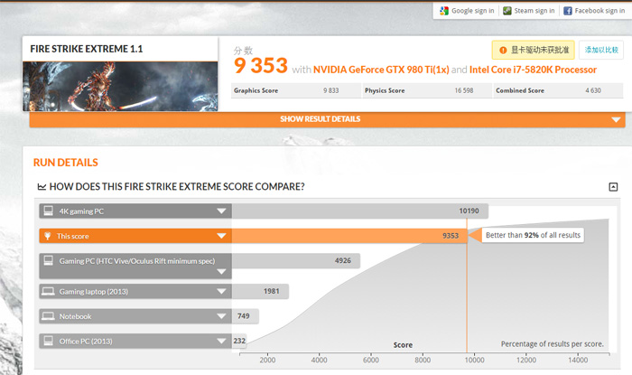Image resolution: width=632 pixels, height=375 pixels.
Task: Click the 4926 bar value
Action: 342,260
